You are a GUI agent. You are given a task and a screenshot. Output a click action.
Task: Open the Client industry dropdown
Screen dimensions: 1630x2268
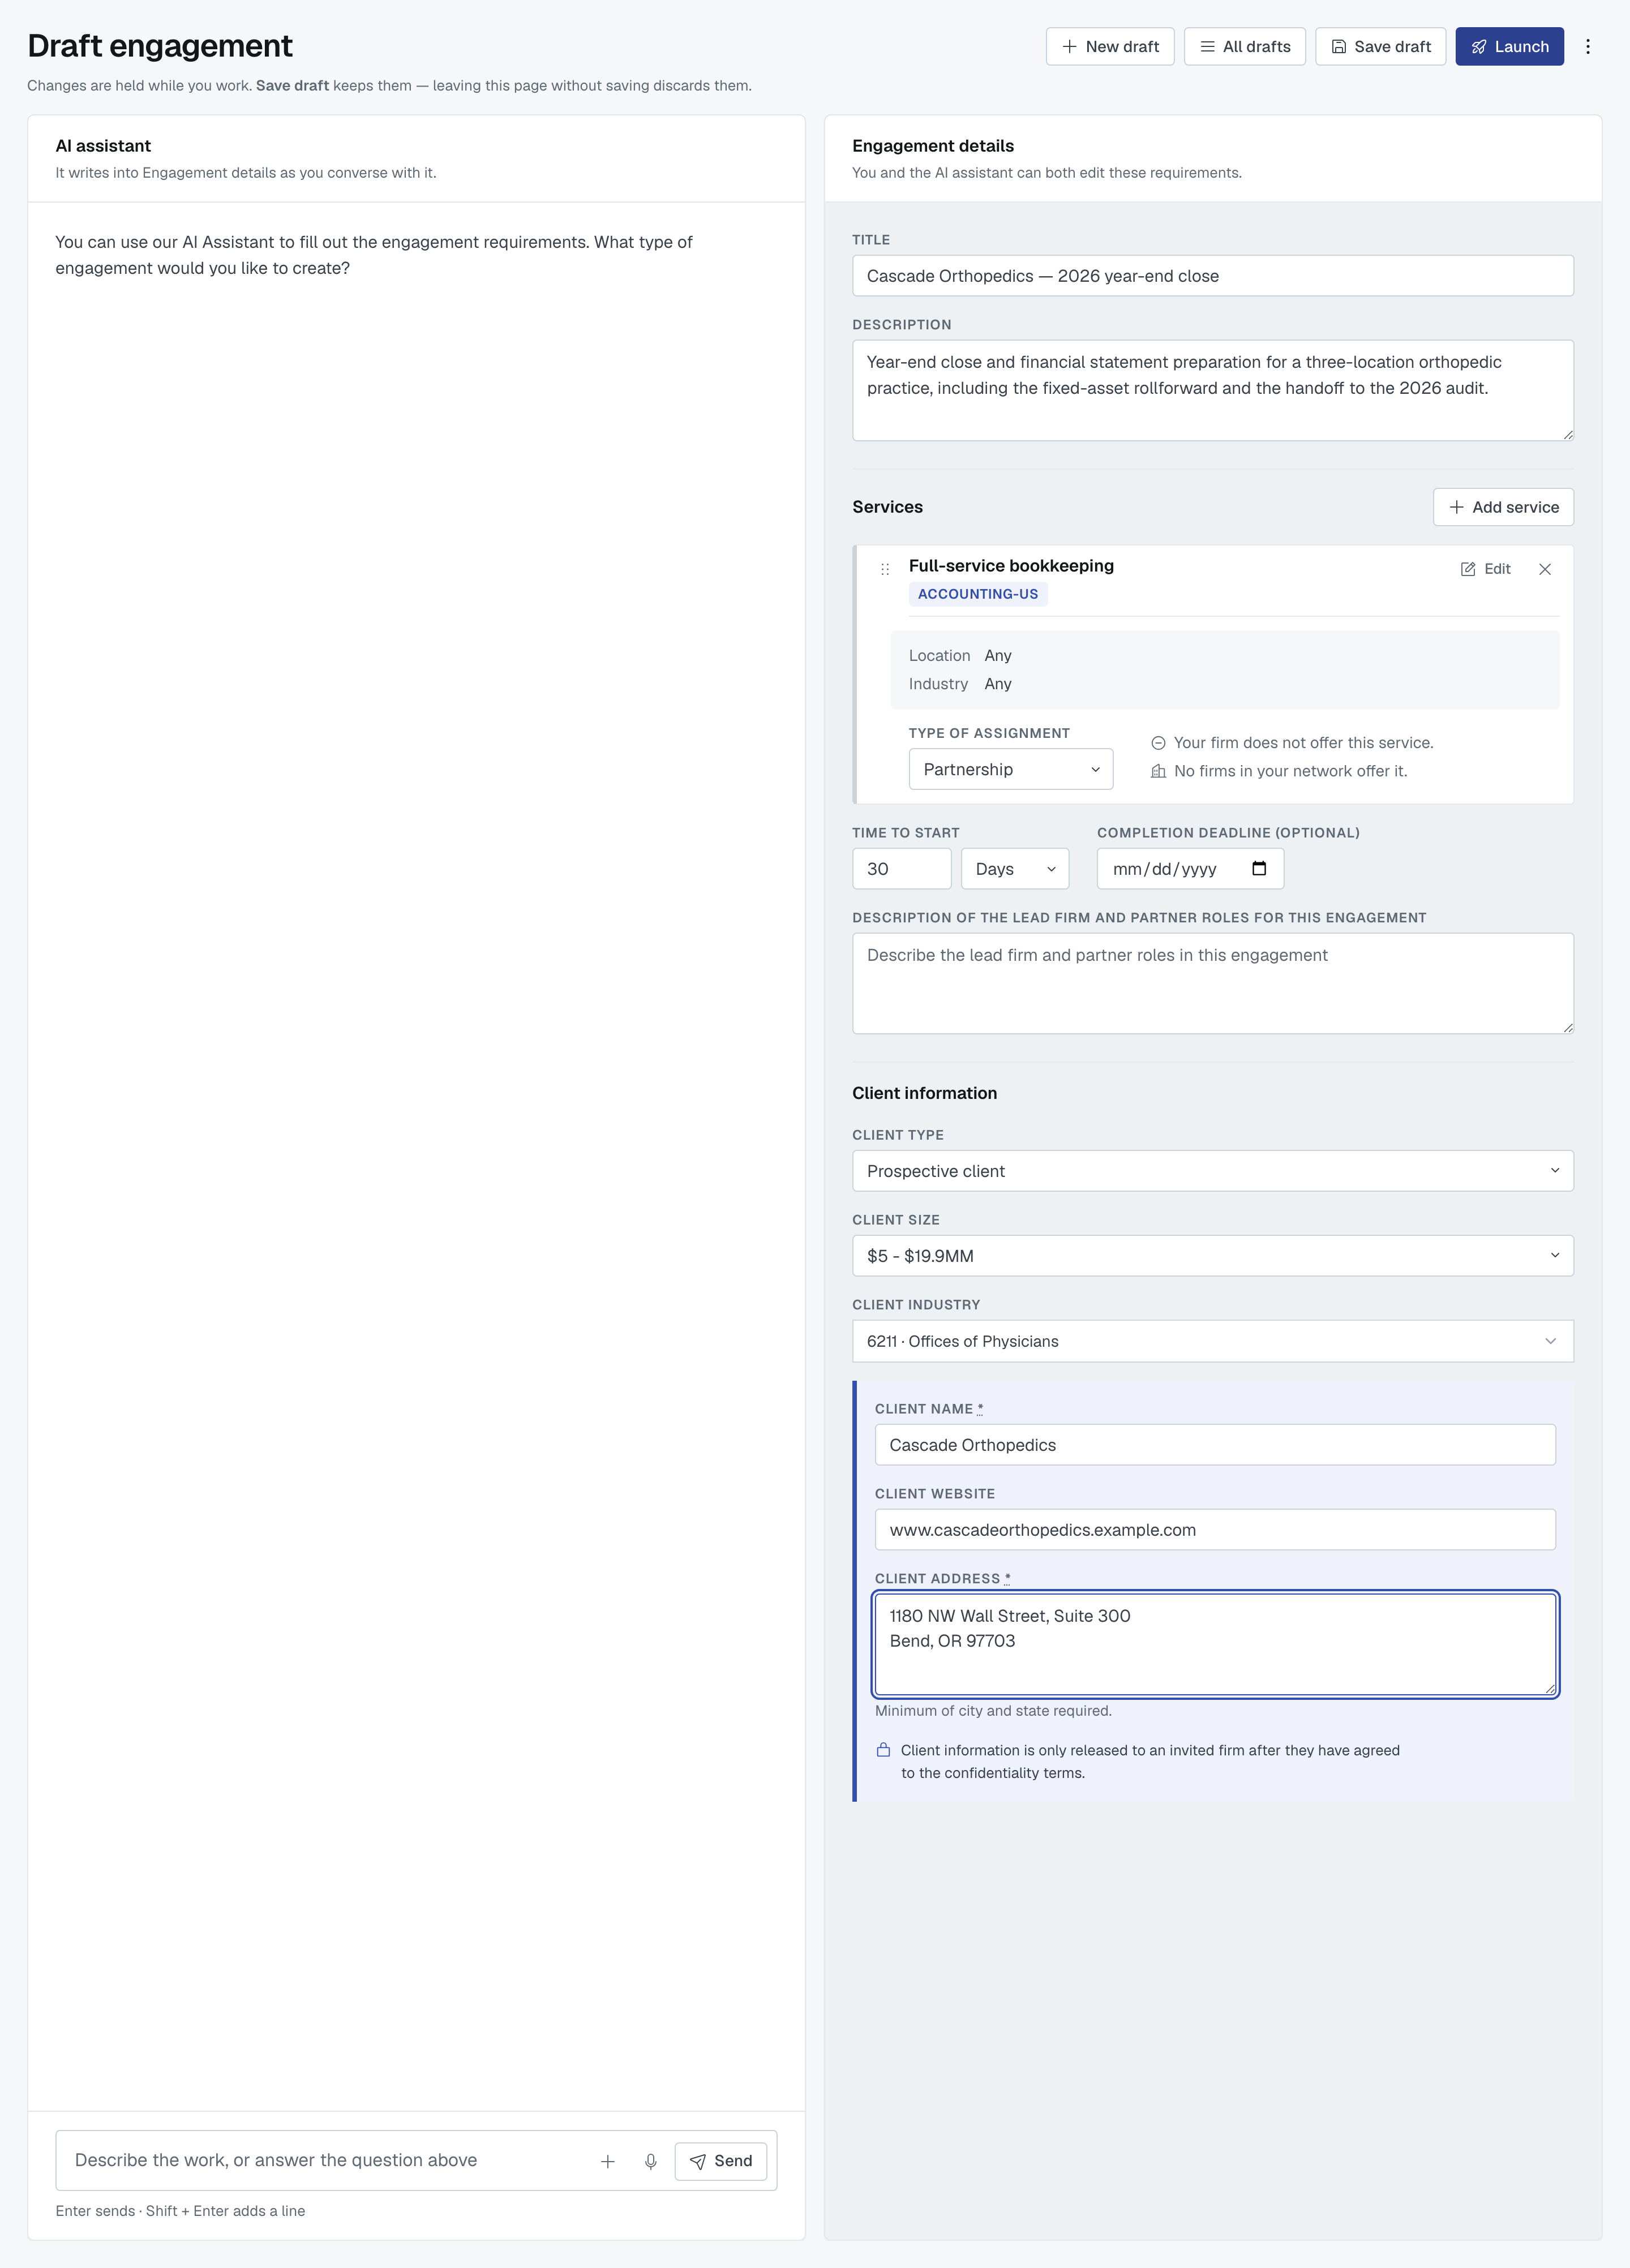pos(1212,1341)
